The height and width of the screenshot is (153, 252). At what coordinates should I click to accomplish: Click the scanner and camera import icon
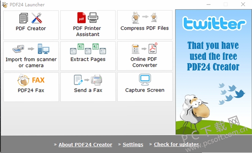(31, 49)
